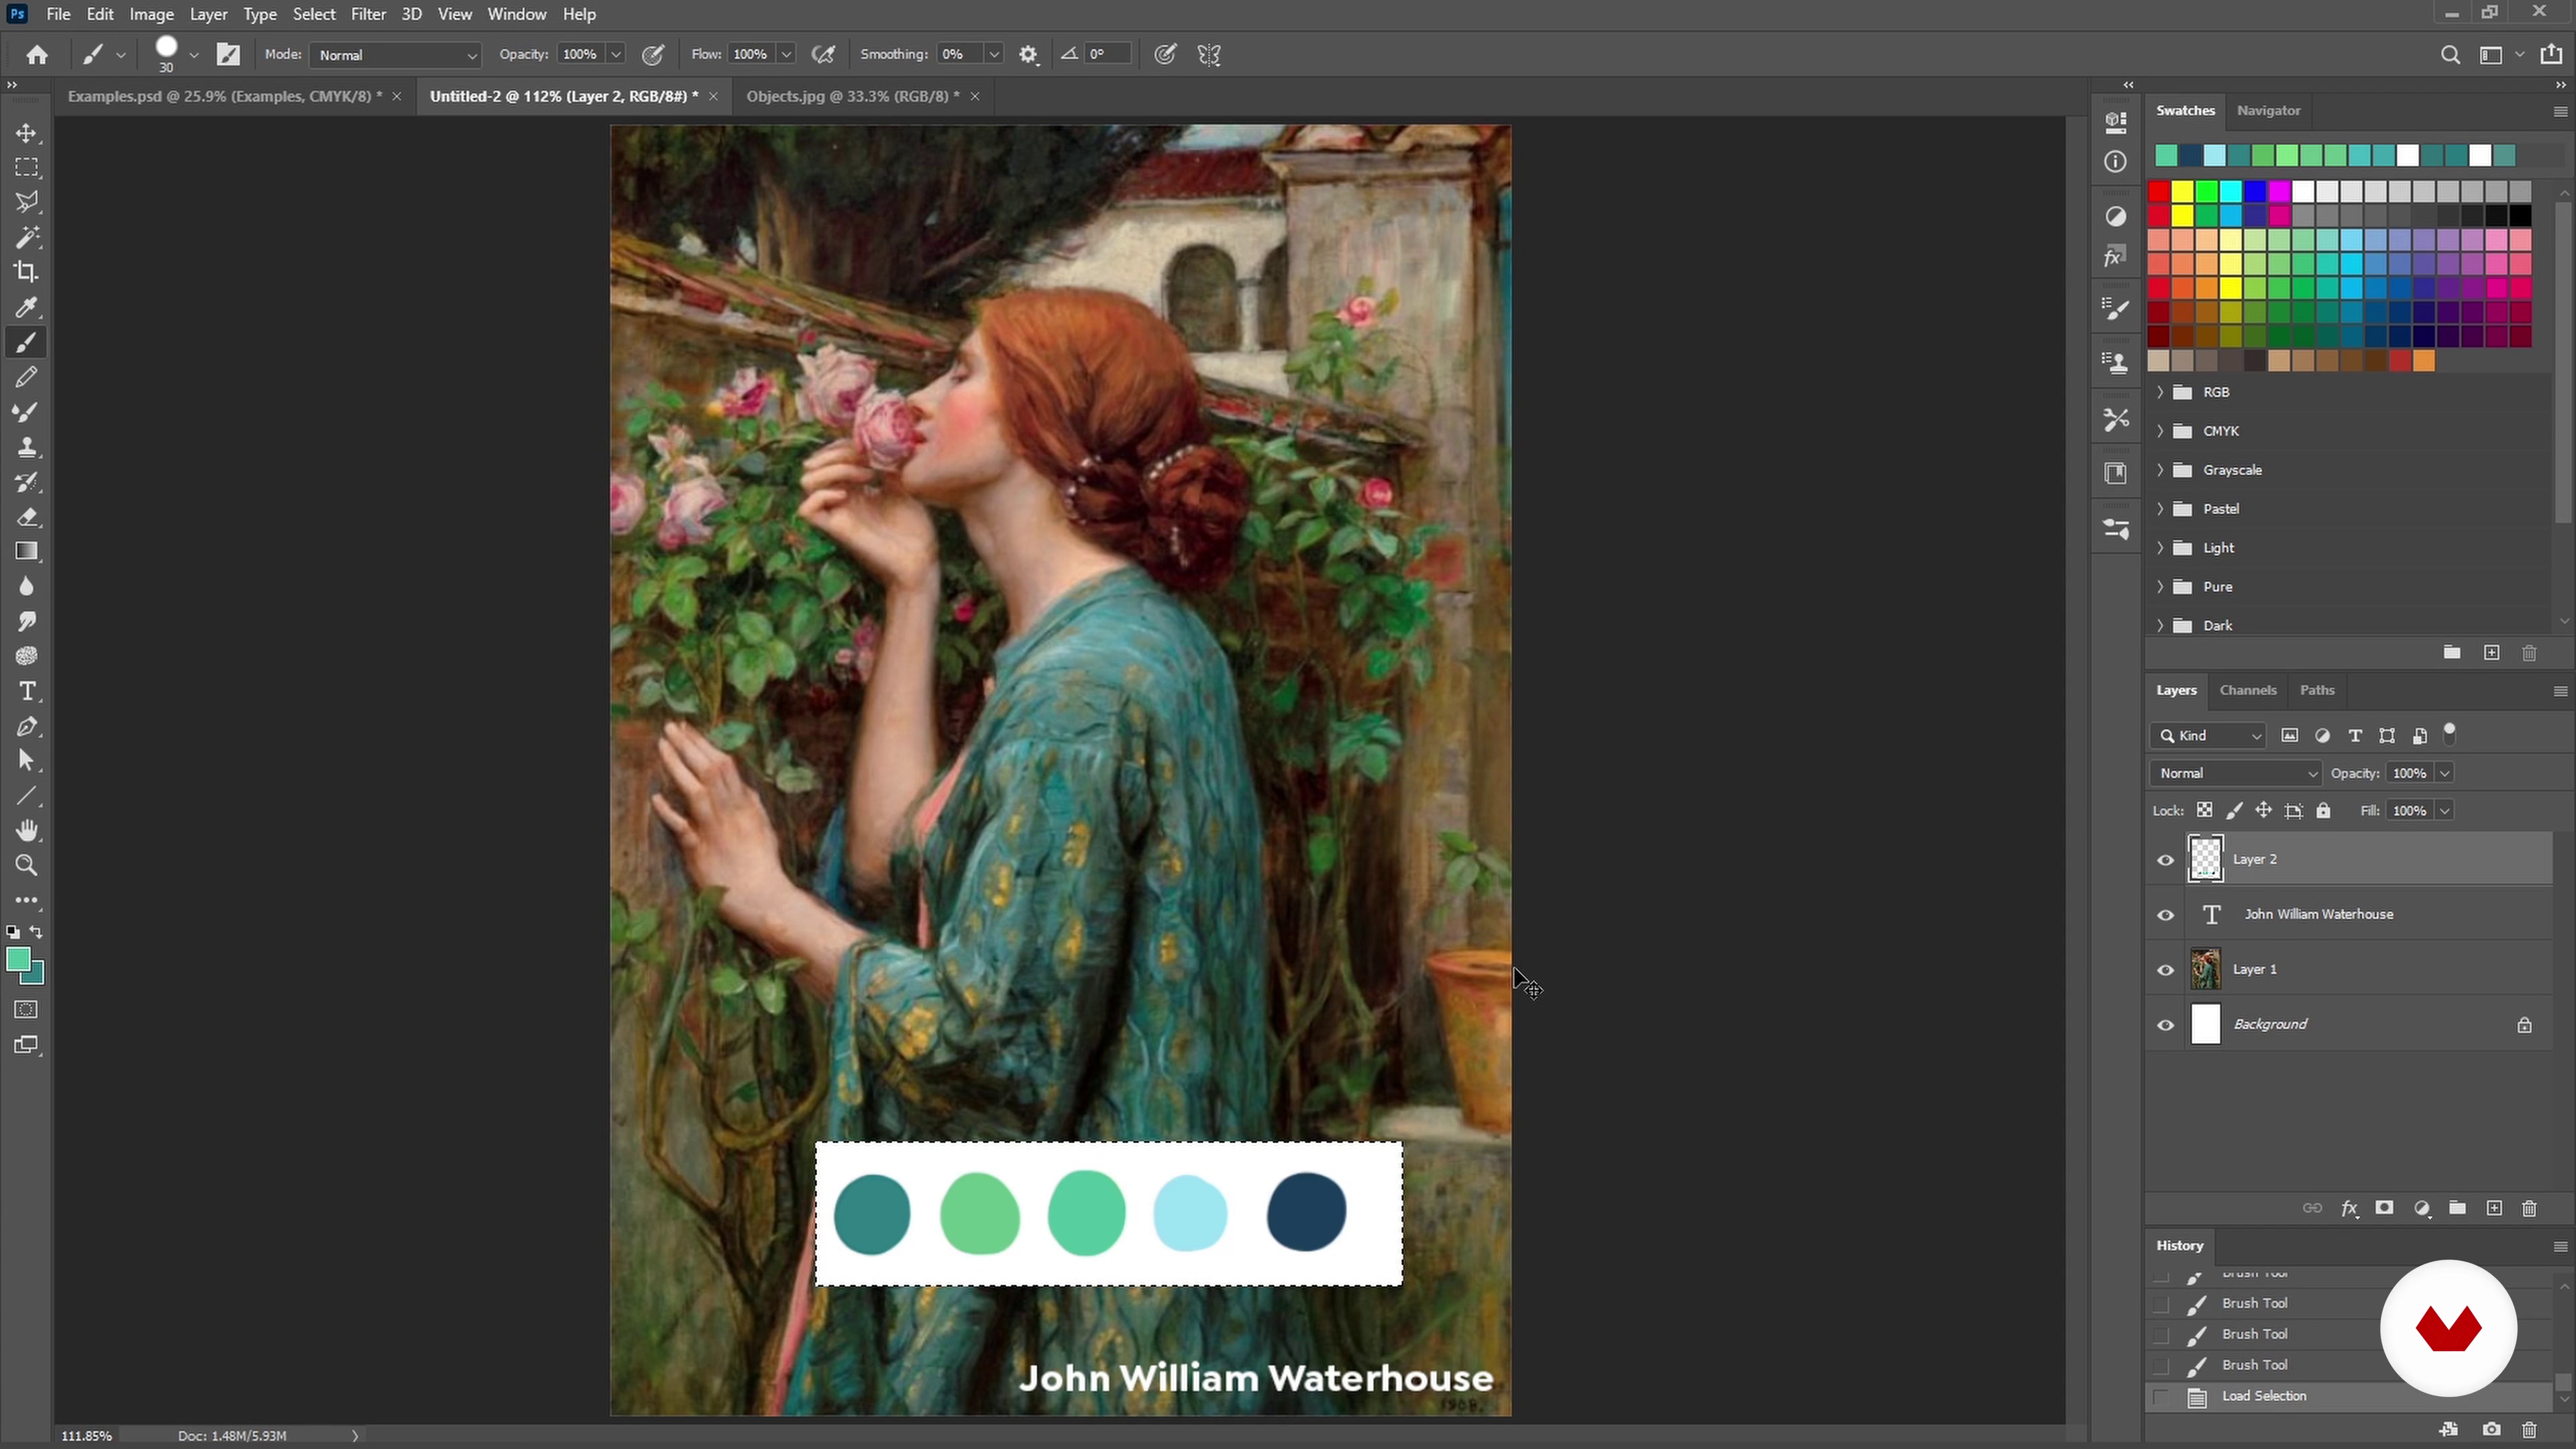The width and height of the screenshot is (2576, 1449).
Task: Select the Eyedropper tool
Action: tap(27, 307)
